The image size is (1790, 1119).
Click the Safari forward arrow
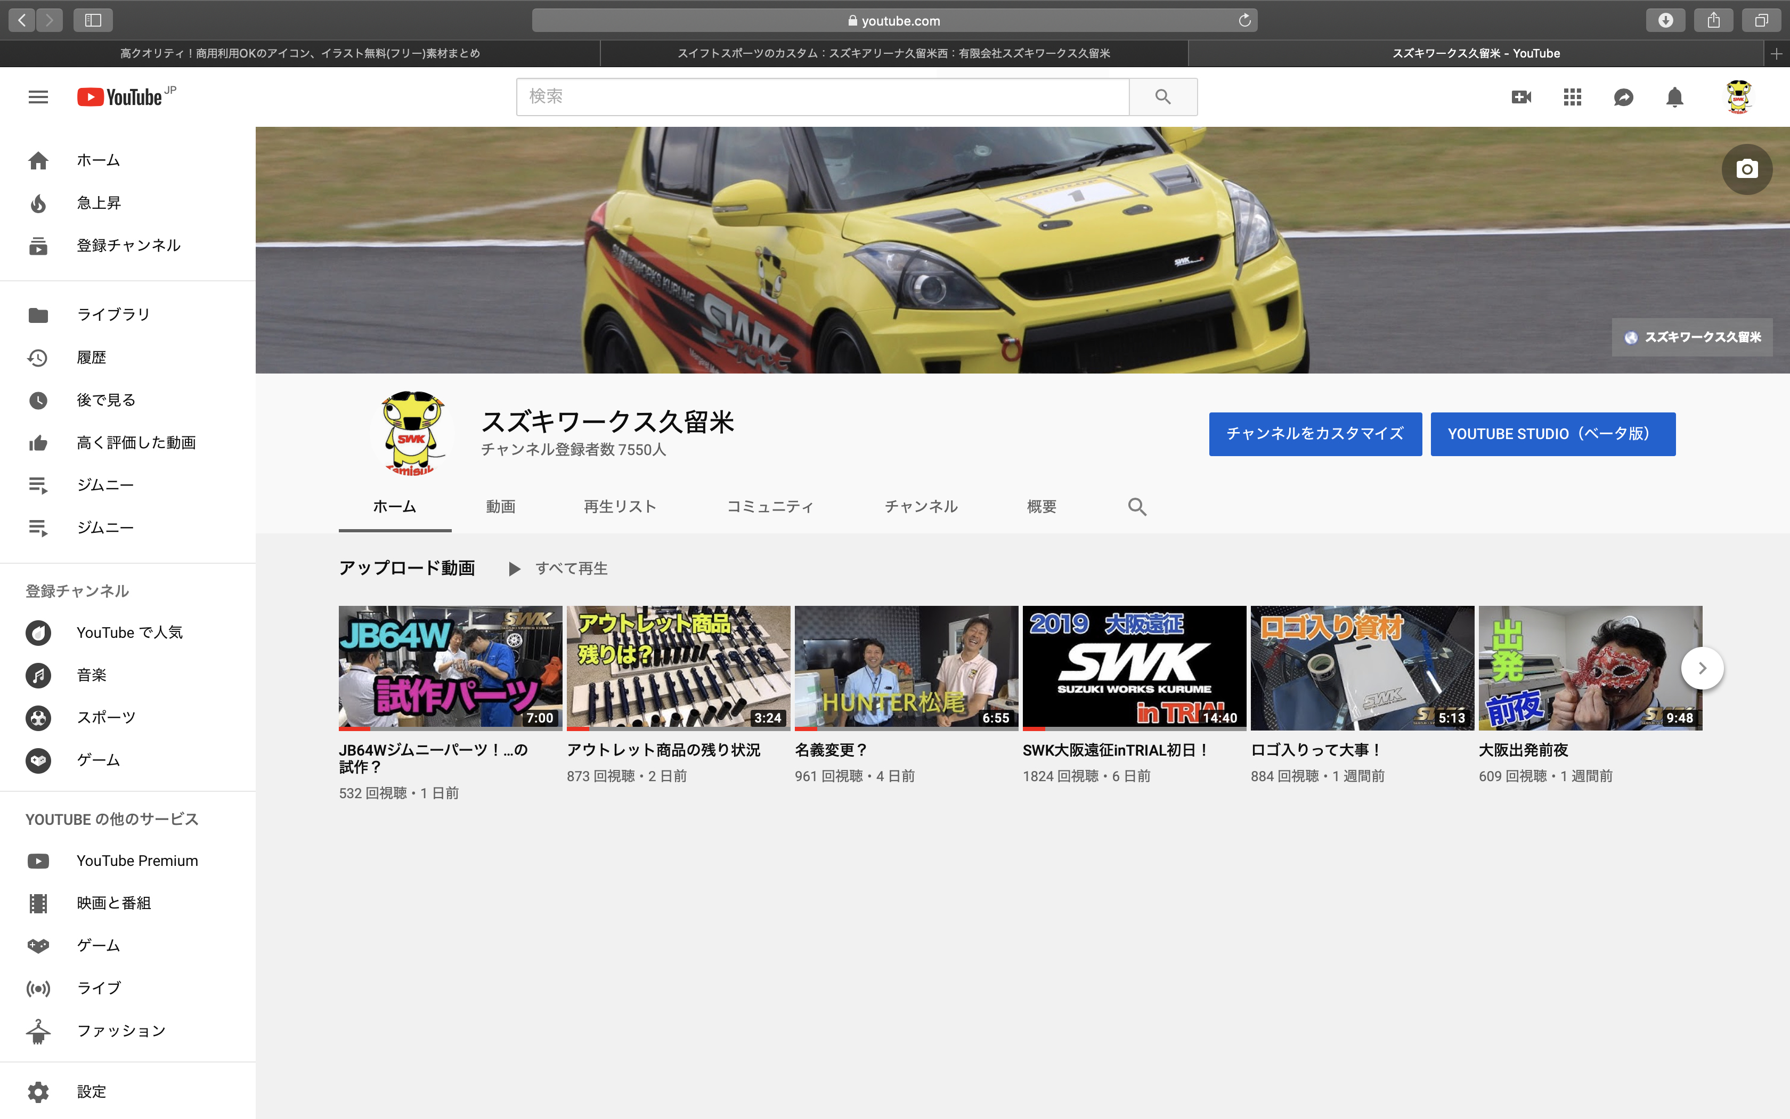pyautogui.click(x=50, y=20)
